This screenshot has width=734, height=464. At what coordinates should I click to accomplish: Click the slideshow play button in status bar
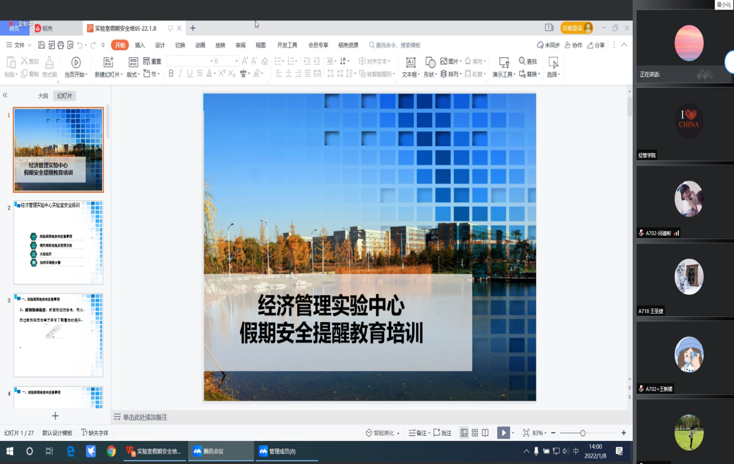pos(503,433)
